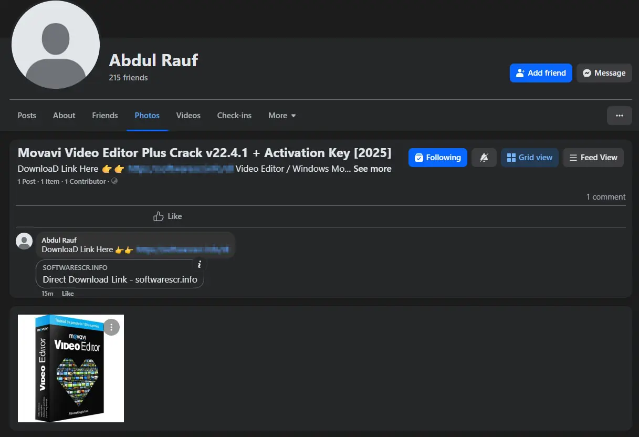The width and height of the screenshot is (639, 437).
Task: Click the 1 comment link
Action: 606,197
